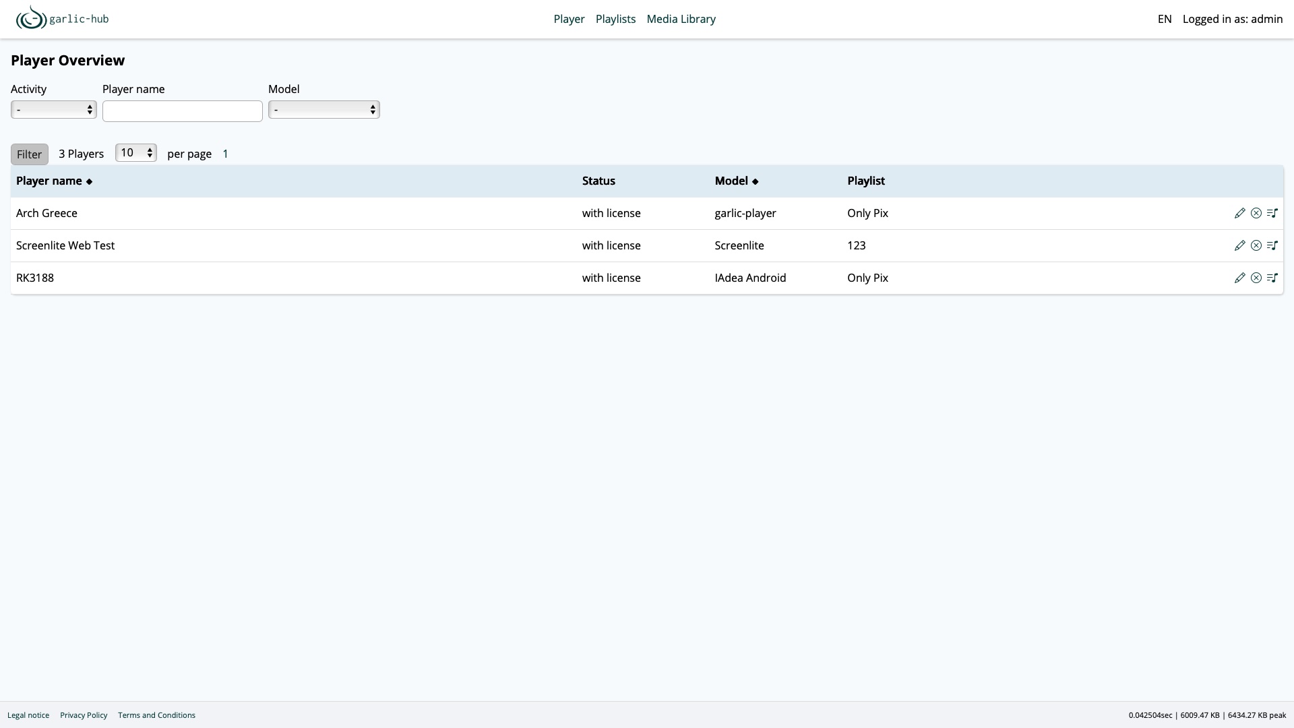Focus the Player name input field

183,111
